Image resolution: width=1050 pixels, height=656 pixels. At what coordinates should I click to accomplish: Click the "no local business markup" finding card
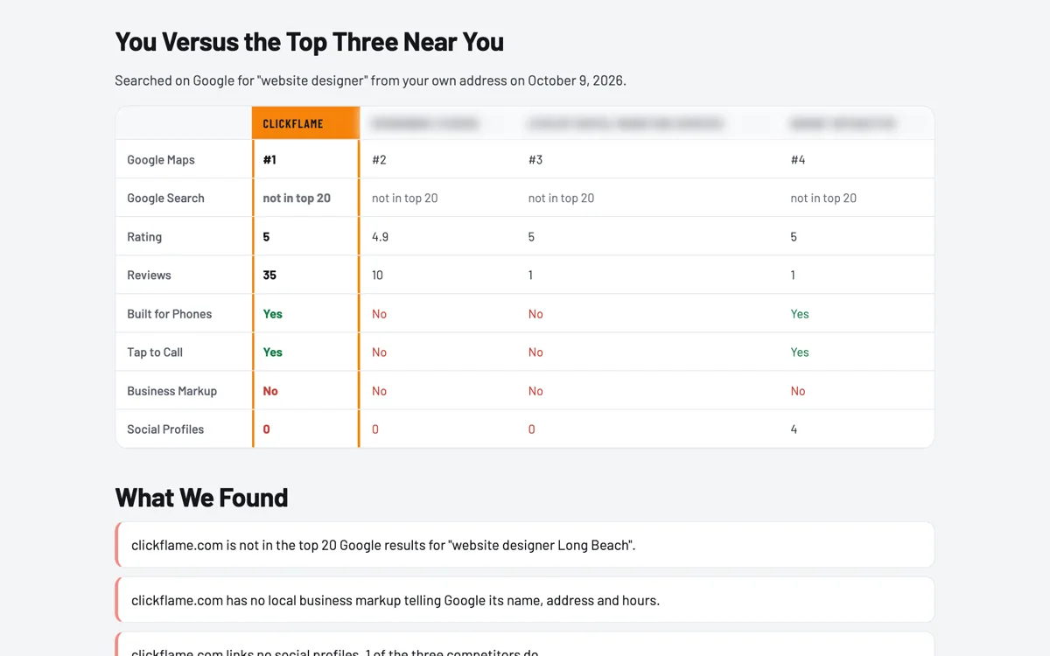pos(525,600)
